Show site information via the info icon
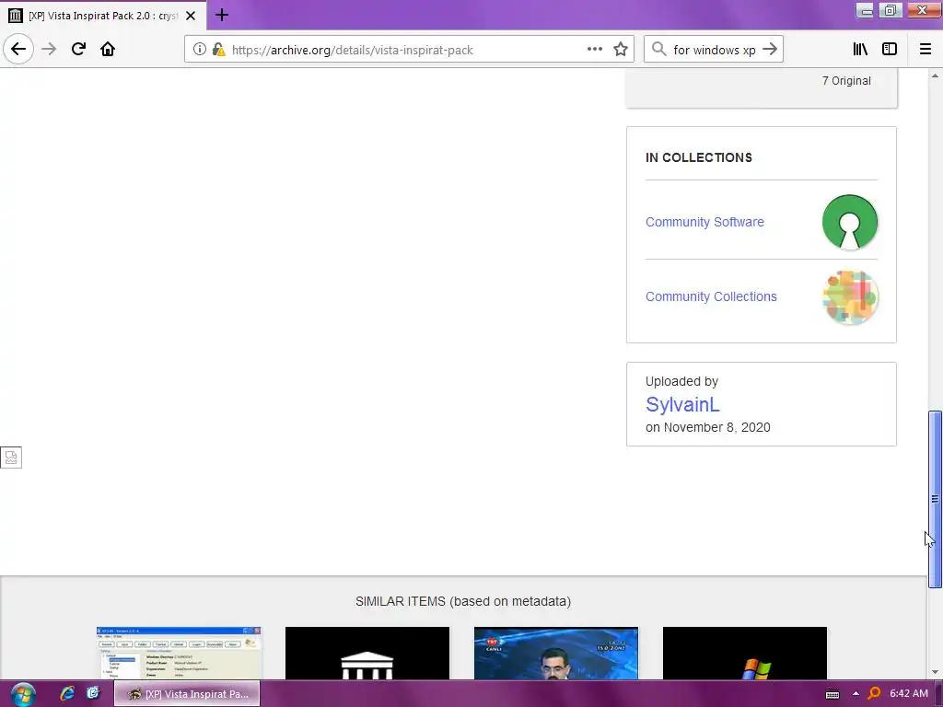943x707 pixels. pos(200,50)
